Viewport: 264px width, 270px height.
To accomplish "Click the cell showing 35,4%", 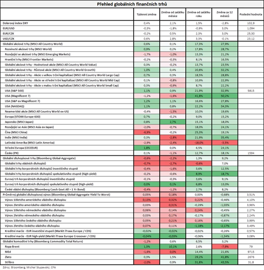I will tap(225, 137).
